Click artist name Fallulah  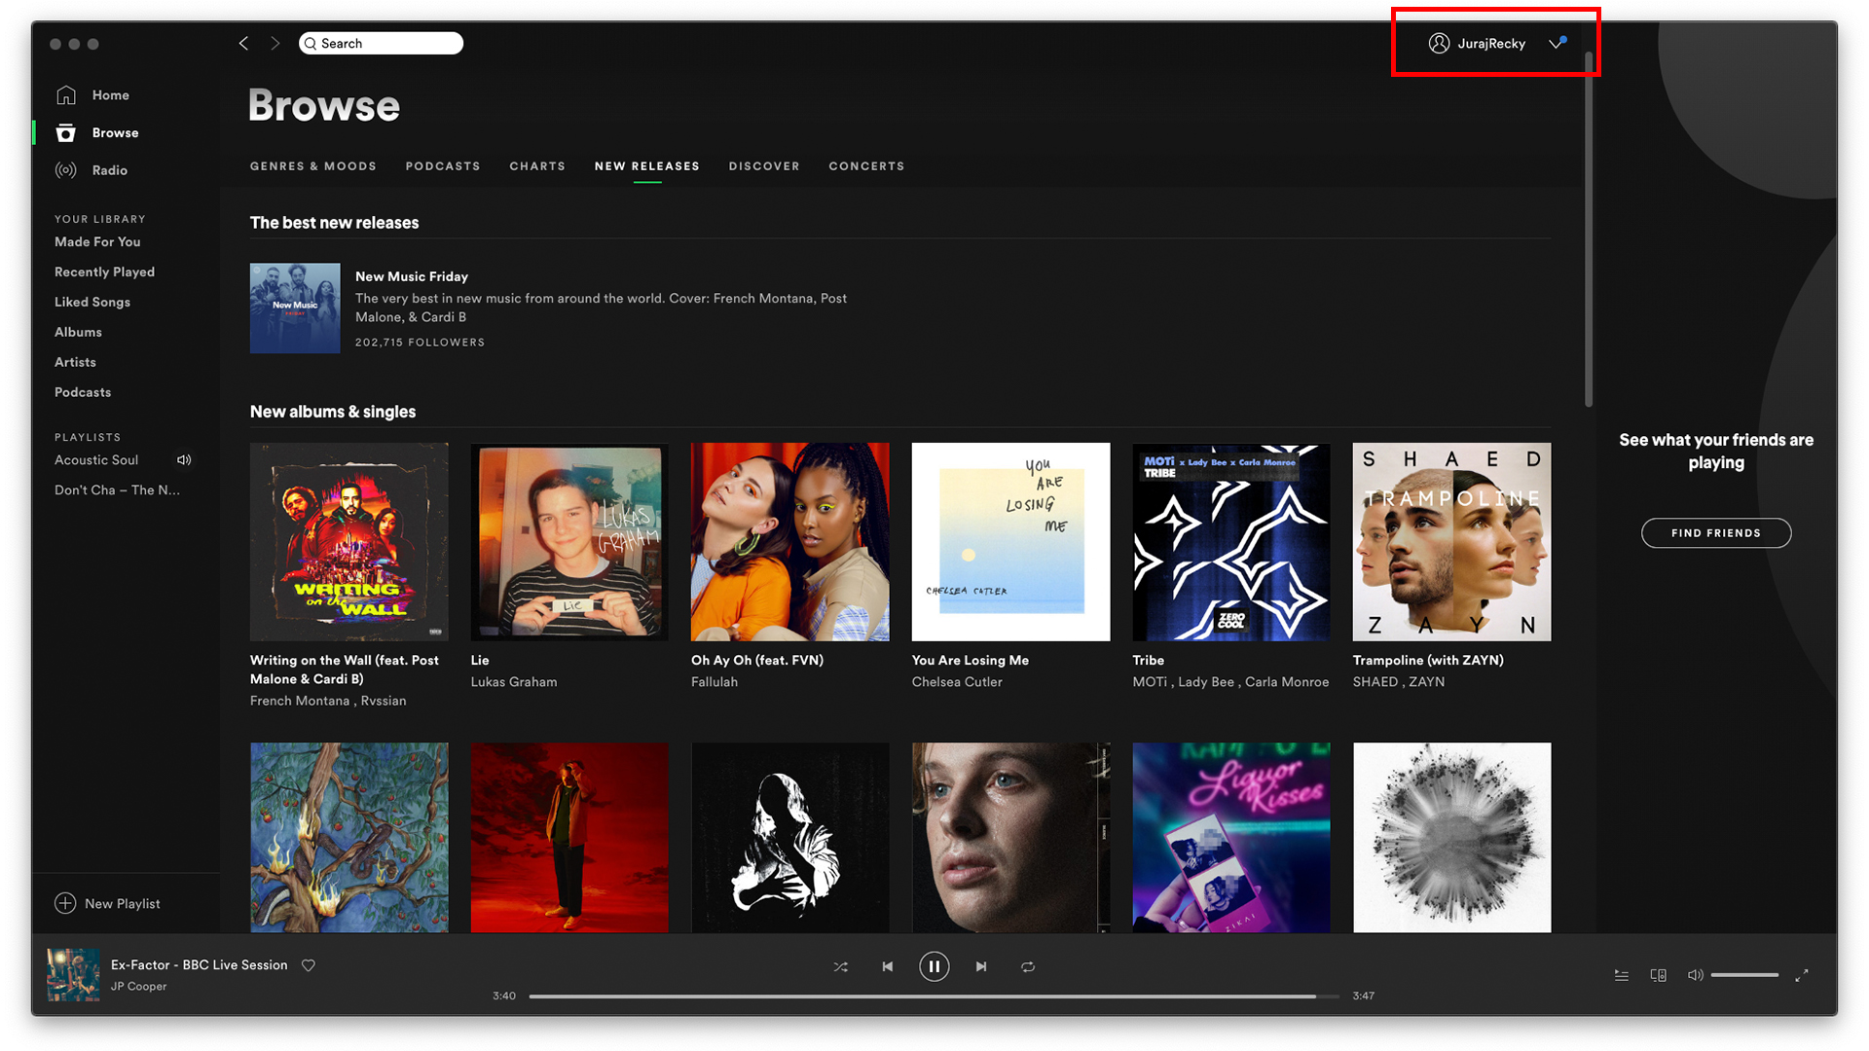click(715, 682)
